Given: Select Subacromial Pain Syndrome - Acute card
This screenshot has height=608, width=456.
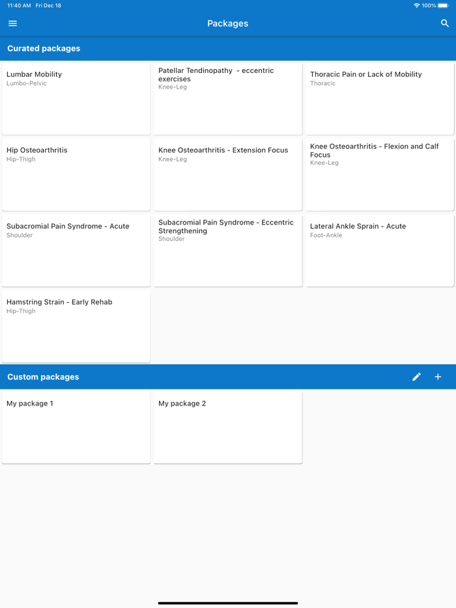Looking at the screenshot, I should point(76,251).
